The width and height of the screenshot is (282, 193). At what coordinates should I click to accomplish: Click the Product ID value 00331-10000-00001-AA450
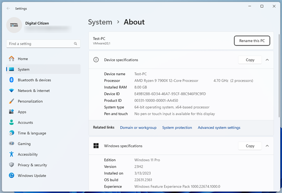point(156,100)
